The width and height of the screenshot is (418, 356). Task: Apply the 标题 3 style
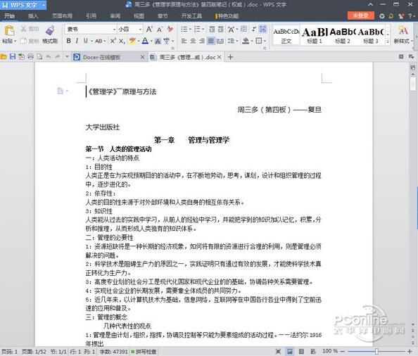371,35
